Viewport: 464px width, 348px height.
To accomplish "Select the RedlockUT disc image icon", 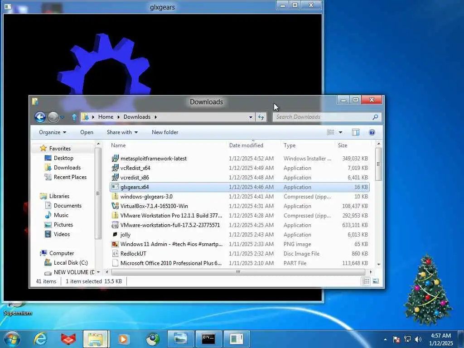I will coord(115,254).
